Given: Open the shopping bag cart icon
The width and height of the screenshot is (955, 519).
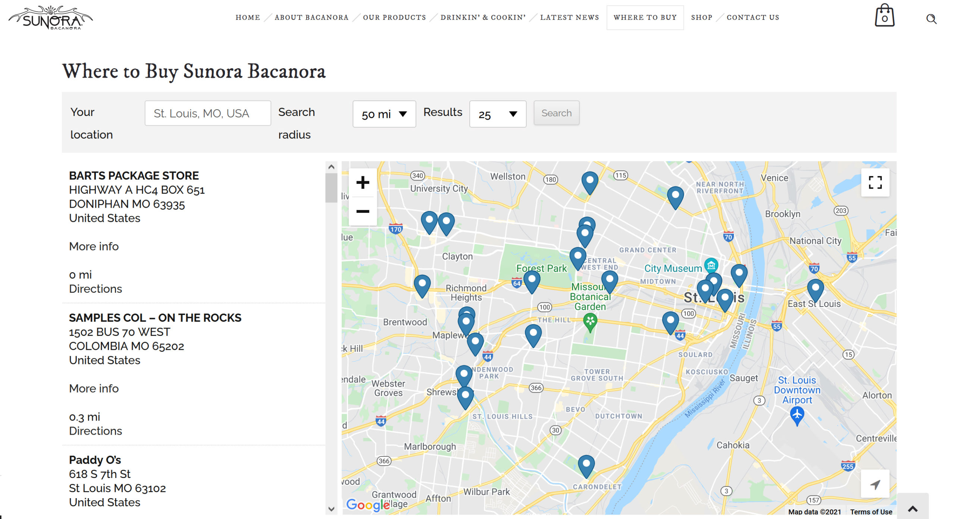Looking at the screenshot, I should click(884, 16).
